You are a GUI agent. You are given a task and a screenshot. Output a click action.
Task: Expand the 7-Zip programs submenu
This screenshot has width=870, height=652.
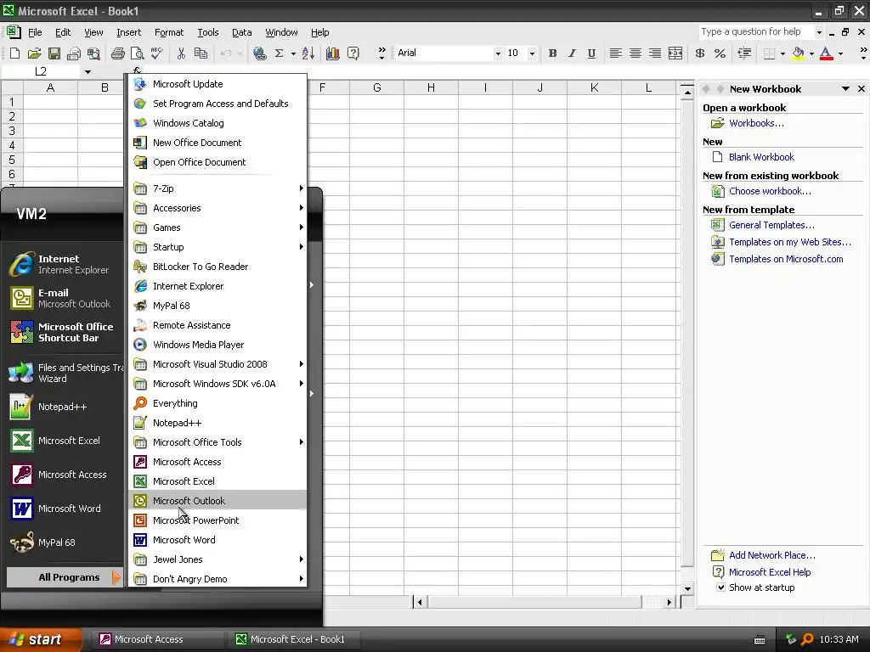click(217, 188)
